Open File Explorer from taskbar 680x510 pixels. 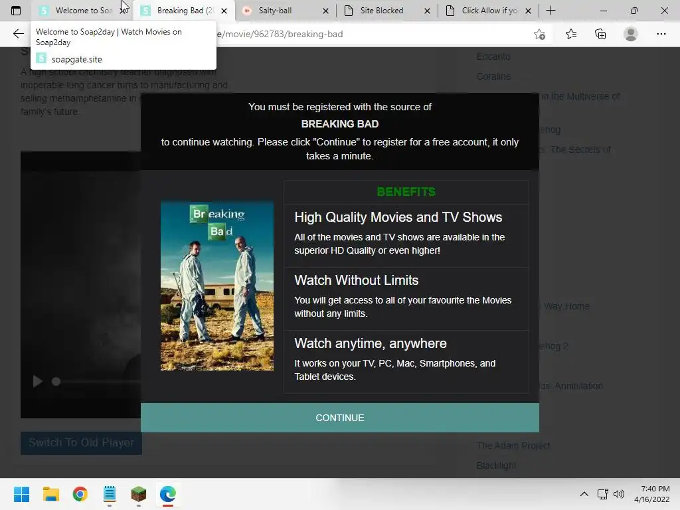pos(50,494)
